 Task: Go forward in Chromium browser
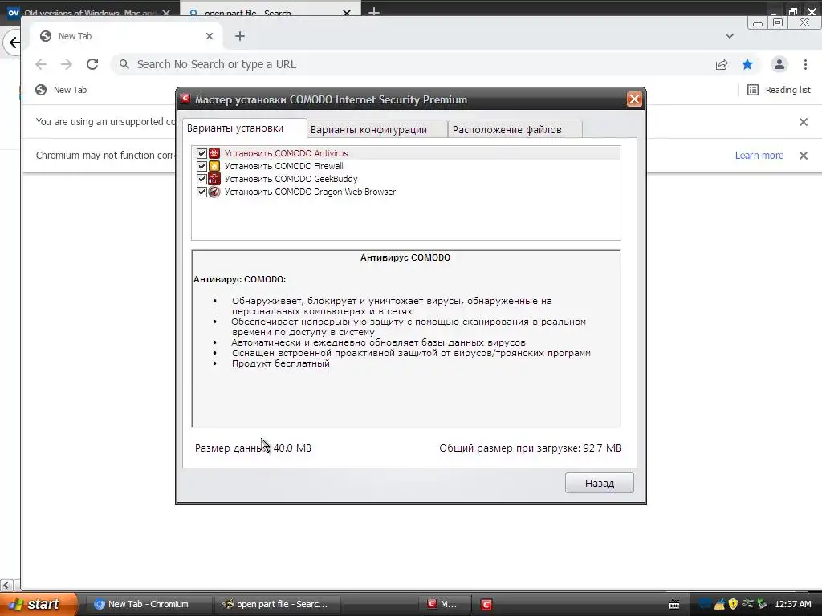point(67,64)
